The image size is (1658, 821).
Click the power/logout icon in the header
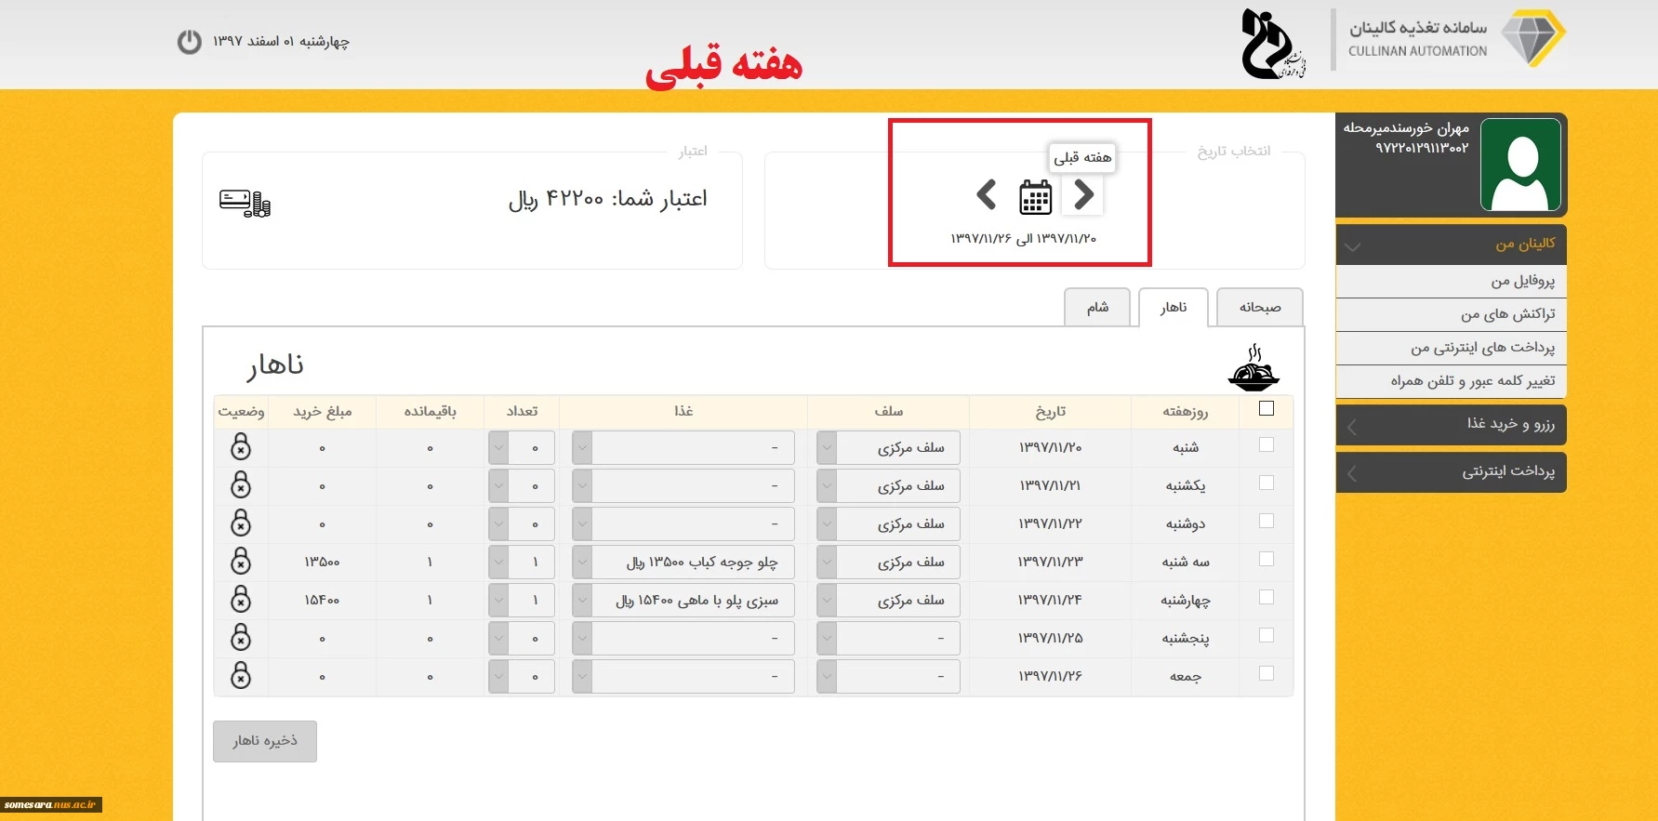tap(189, 42)
